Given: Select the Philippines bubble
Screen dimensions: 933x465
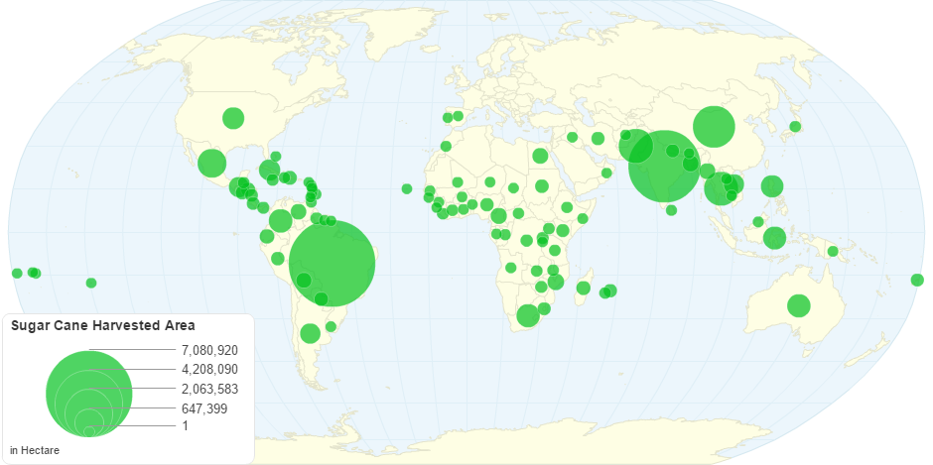Looking at the screenshot, I should click(x=771, y=185).
